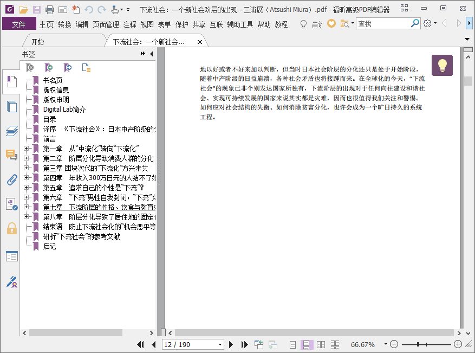The height and width of the screenshot is (353, 475).
Task: Open the Comments panel in the sidebar
Action: pos(12,155)
